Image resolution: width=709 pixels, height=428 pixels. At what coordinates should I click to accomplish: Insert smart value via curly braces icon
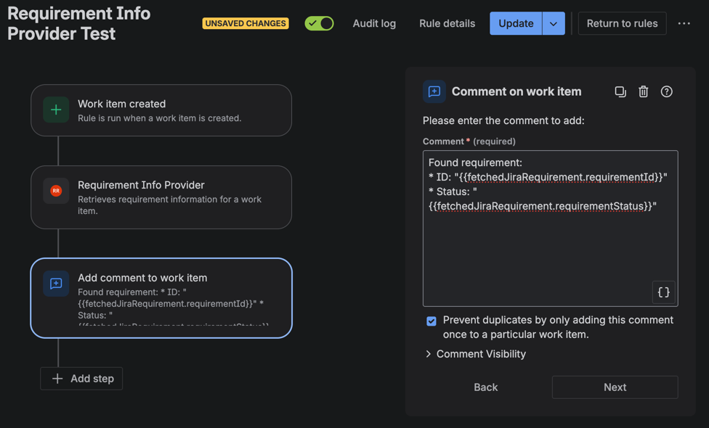[x=663, y=292]
